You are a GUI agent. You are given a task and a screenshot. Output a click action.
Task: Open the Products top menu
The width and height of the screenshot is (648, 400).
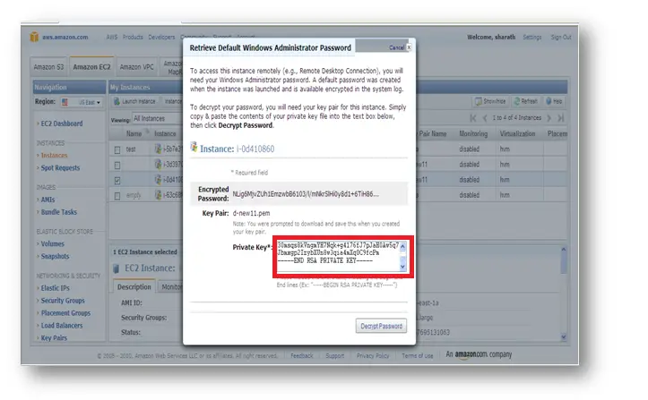pyautogui.click(x=133, y=38)
